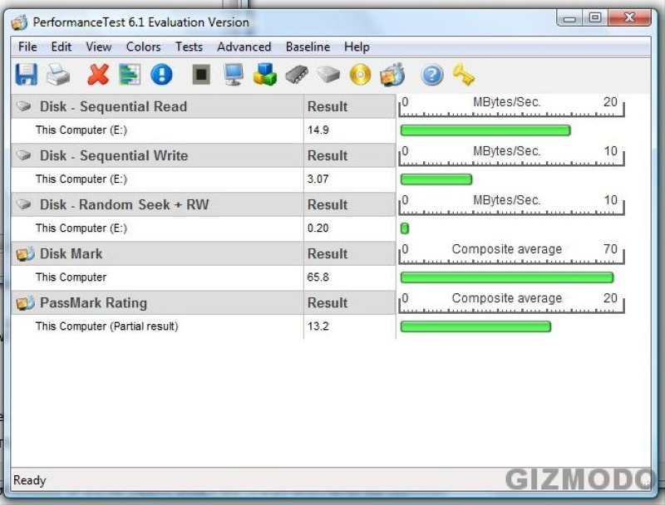Image resolution: width=665 pixels, height=505 pixels.
Task: Minimize the PerformanceTest window
Action: pos(569,17)
